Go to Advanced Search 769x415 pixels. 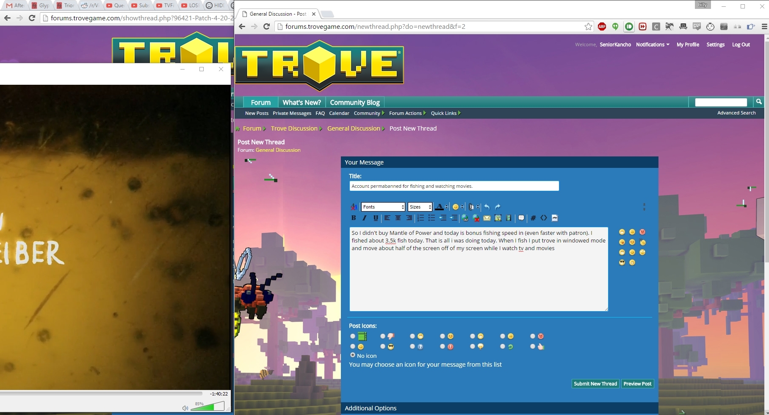pos(736,113)
